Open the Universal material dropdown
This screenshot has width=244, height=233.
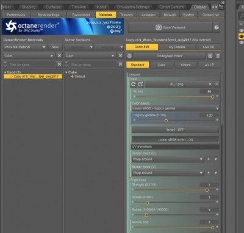(25, 47)
